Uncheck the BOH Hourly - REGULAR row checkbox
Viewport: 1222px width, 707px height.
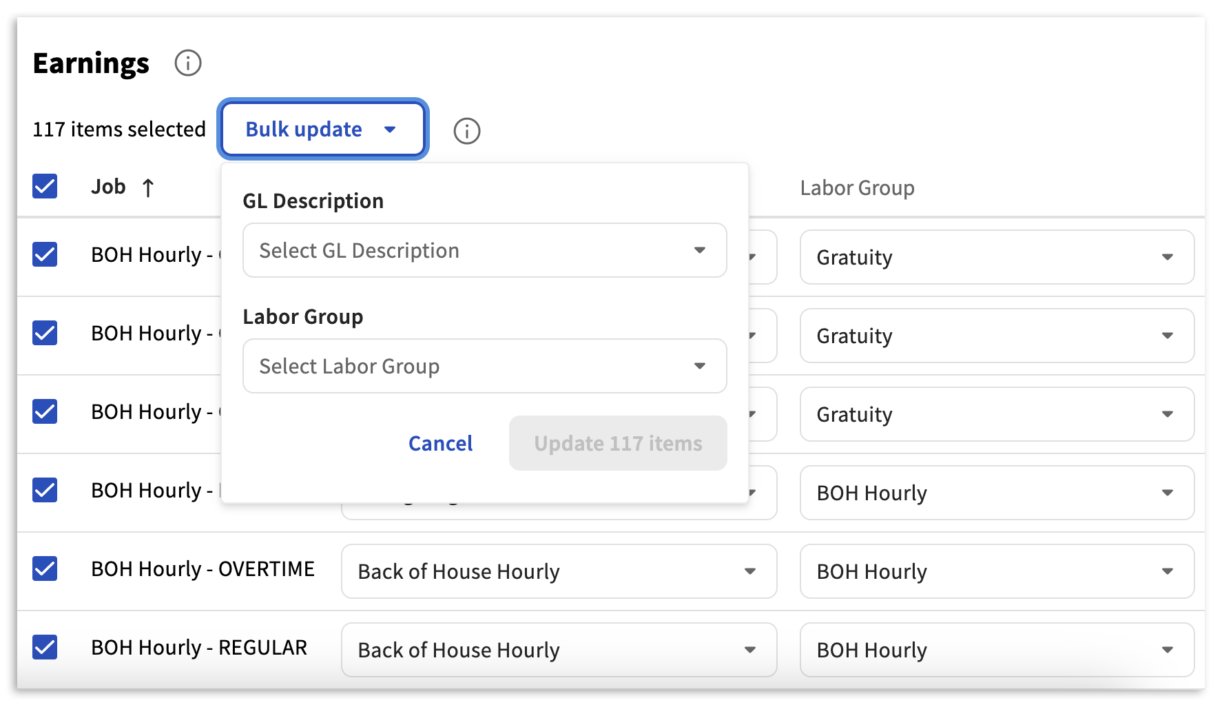click(45, 648)
